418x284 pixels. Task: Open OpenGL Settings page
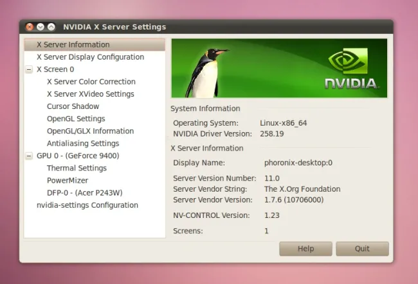76,119
